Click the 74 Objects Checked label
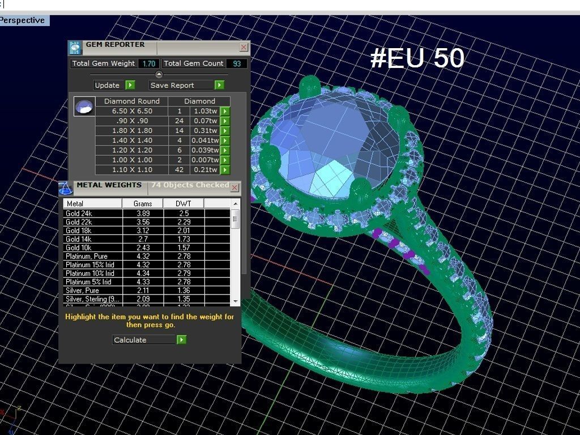Viewport: 580px width, 435px height. pyautogui.click(x=190, y=185)
